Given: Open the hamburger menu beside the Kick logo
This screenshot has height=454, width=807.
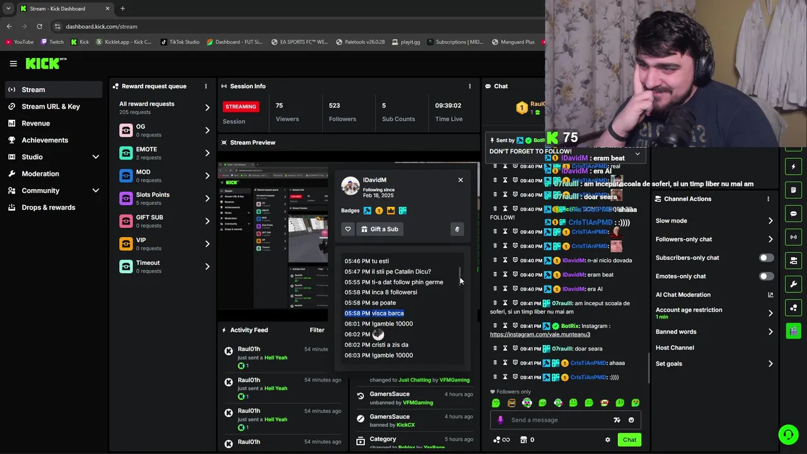Looking at the screenshot, I should 13,64.
